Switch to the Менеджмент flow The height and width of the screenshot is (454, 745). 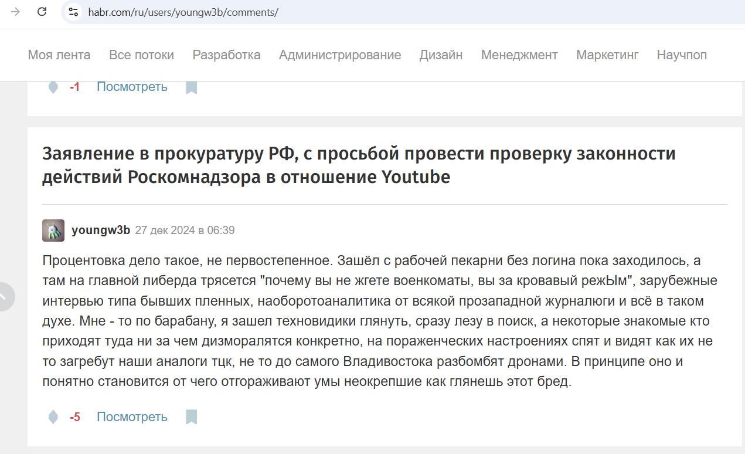tap(519, 55)
